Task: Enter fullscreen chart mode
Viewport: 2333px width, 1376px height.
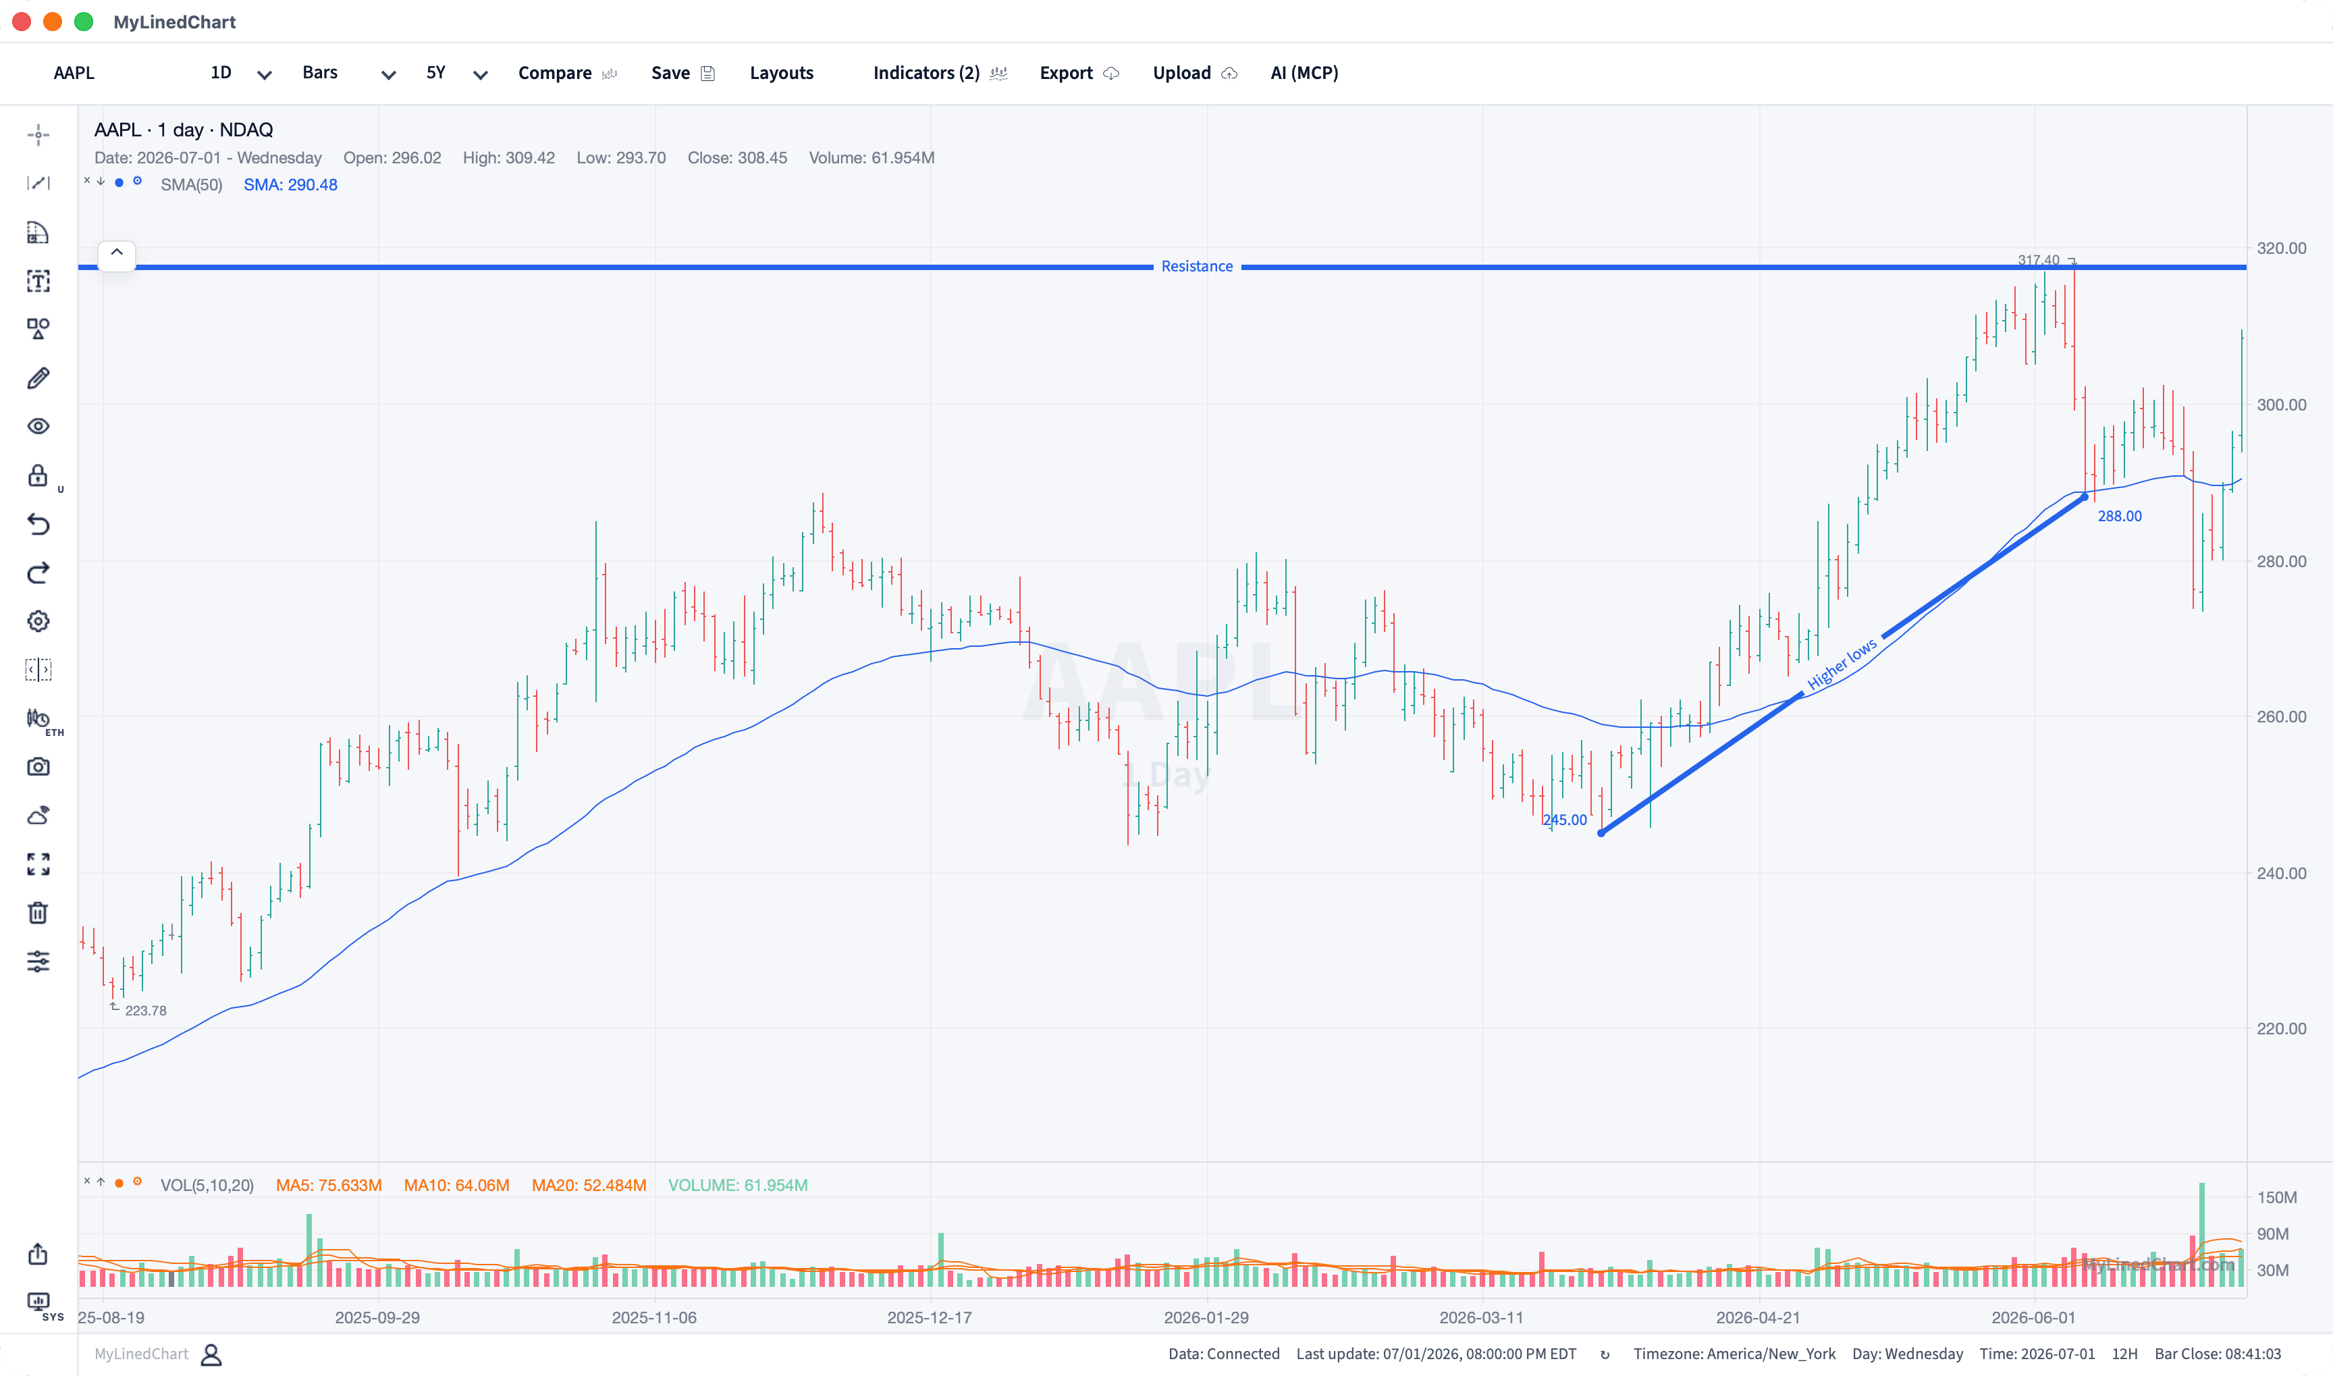Action: pyautogui.click(x=38, y=864)
